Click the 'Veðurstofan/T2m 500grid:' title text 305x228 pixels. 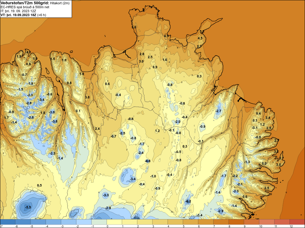point(25,3)
